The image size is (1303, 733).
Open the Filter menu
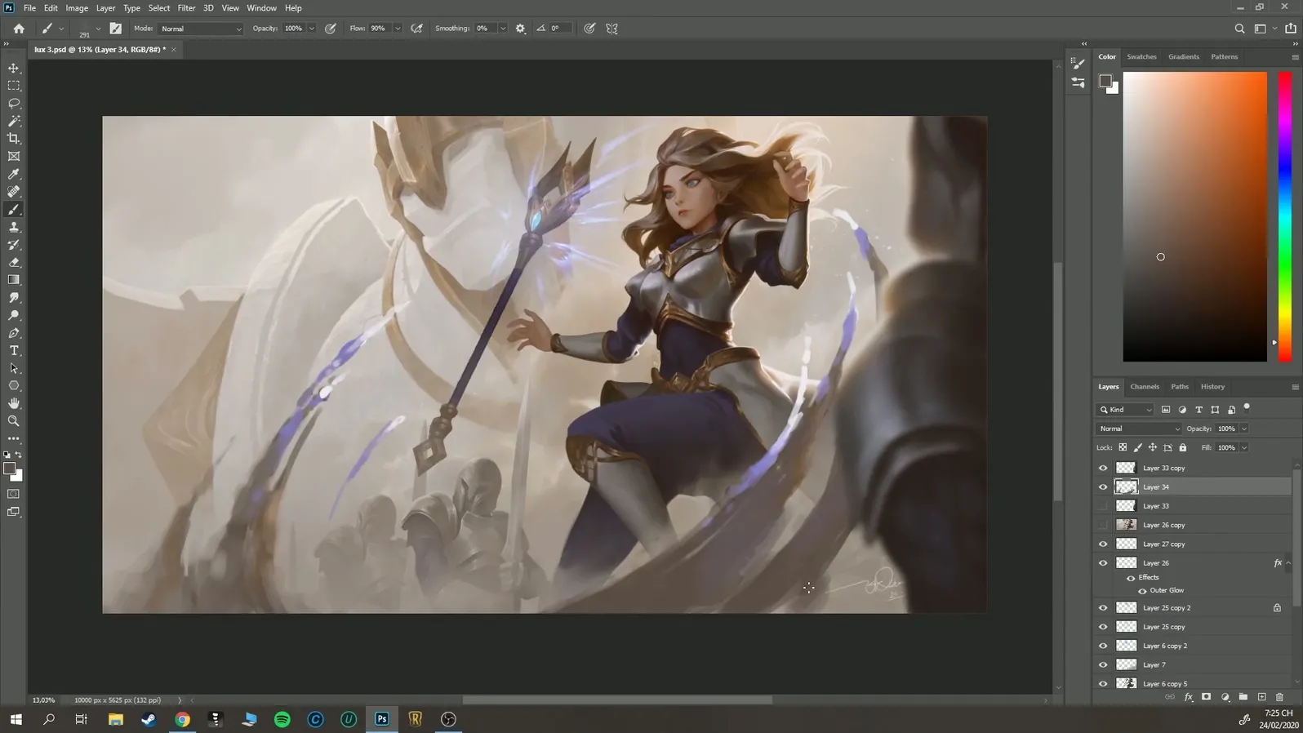(x=186, y=8)
